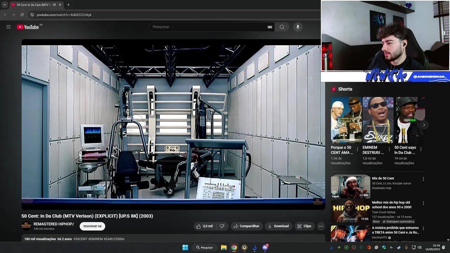Close the 50 Cent browser tab
The image size is (450, 253).
coord(60,5)
